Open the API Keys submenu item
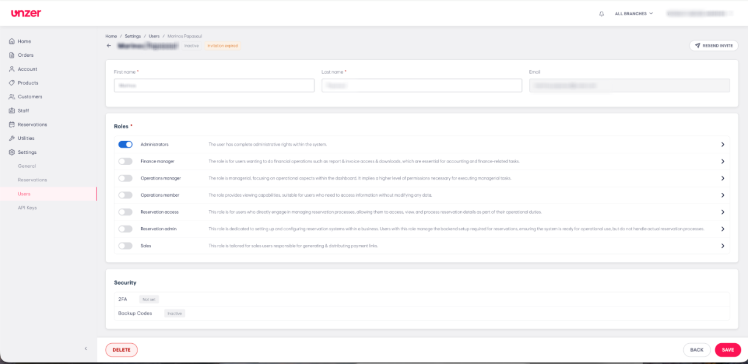Viewport: 748px width, 364px height. point(27,208)
